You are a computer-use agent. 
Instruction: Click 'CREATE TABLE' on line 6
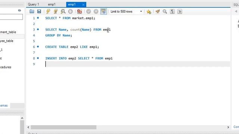point(57,47)
